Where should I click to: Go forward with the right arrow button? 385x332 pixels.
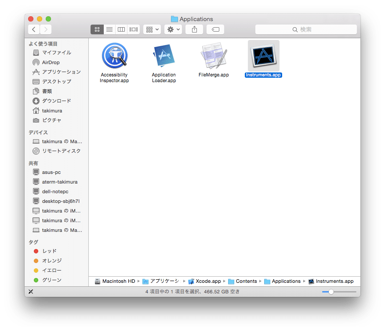coord(46,29)
